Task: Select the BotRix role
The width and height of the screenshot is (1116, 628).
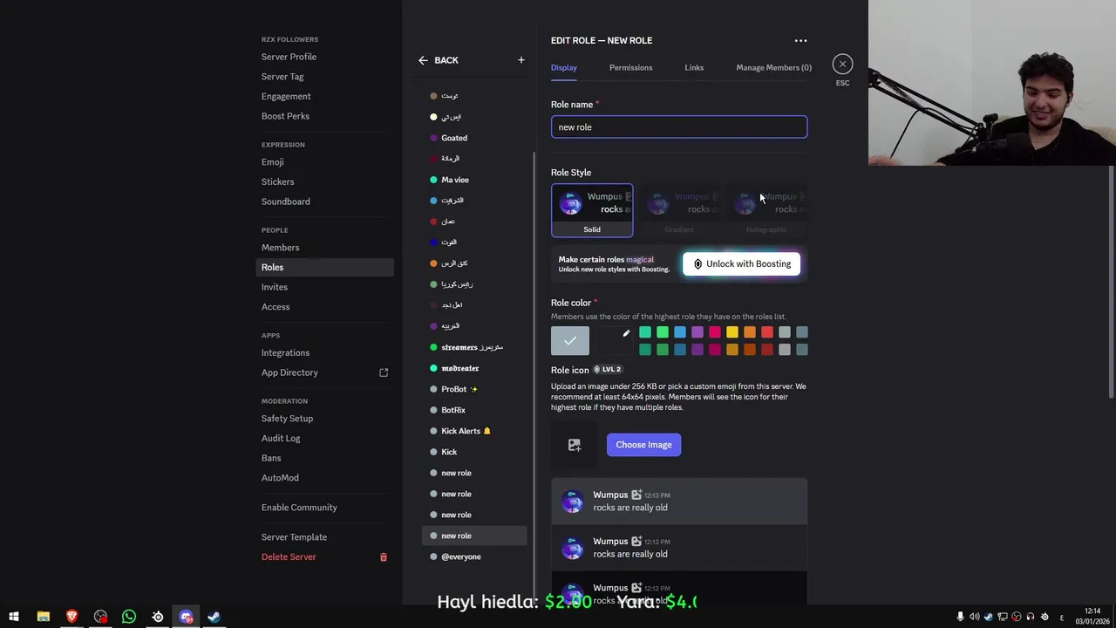Action: [x=474, y=410]
